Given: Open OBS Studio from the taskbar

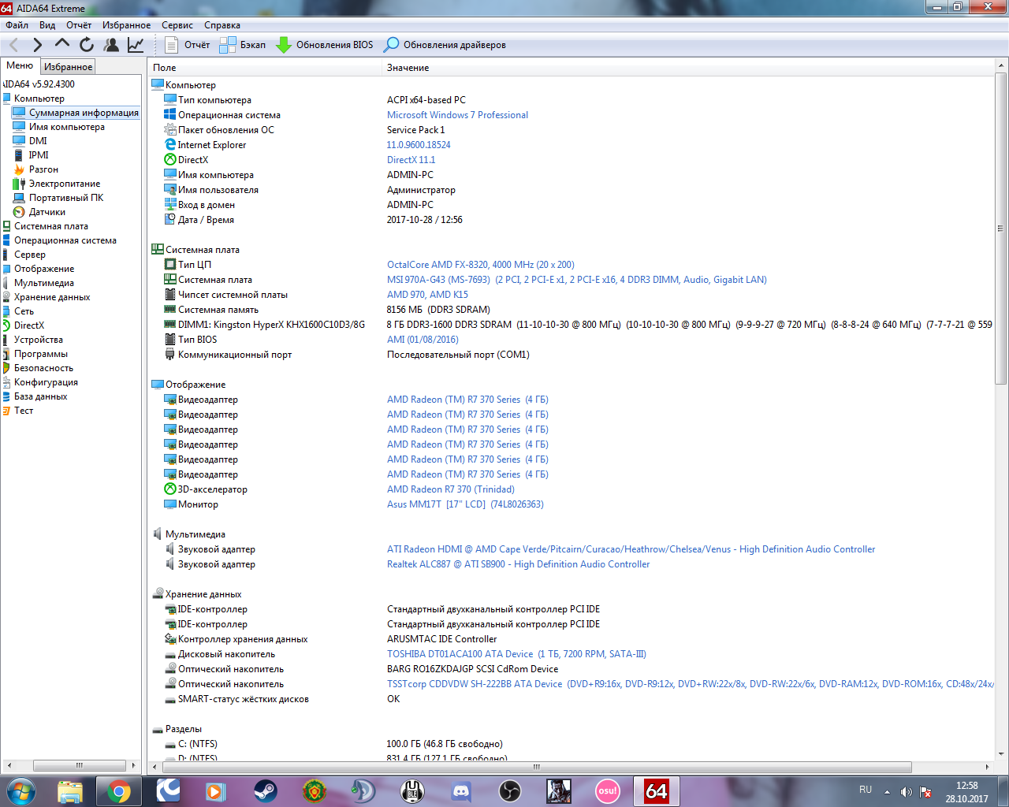Looking at the screenshot, I should [x=509, y=790].
